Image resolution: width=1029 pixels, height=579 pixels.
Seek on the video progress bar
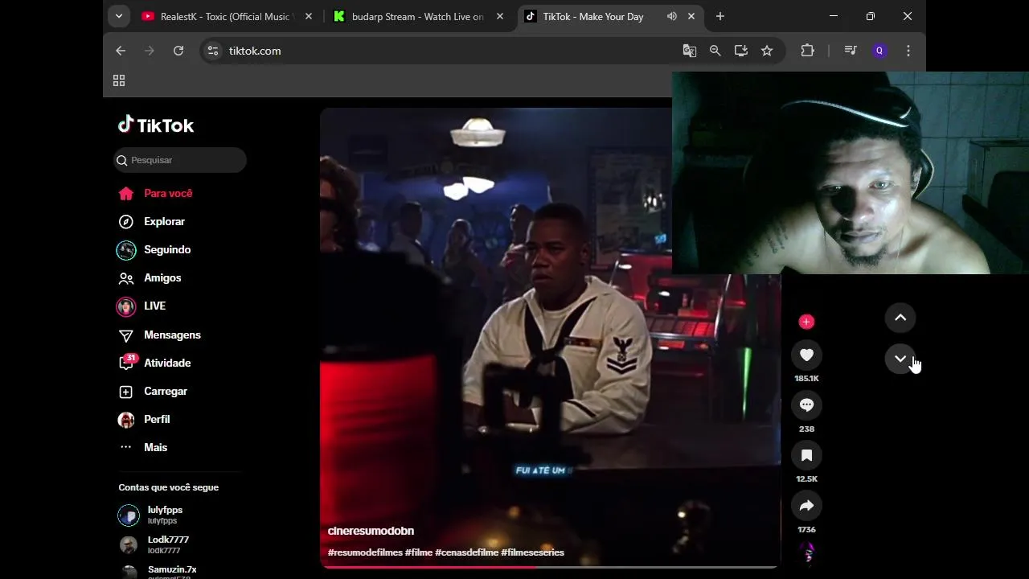(550, 567)
